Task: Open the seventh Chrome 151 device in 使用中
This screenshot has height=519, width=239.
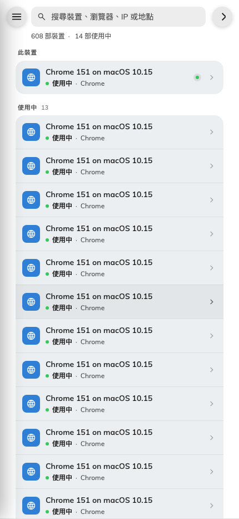Action: point(120,336)
